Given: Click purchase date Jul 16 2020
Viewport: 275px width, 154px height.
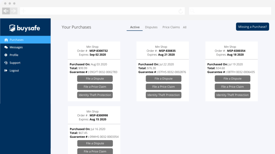Looking at the screenshot, I should [98, 129].
